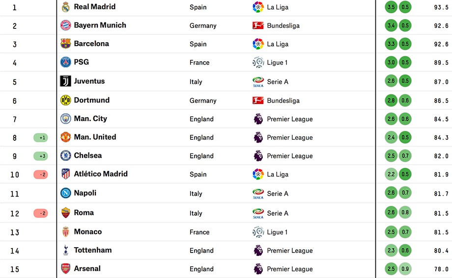Click the Bayern Munich club crest

pos(66,25)
